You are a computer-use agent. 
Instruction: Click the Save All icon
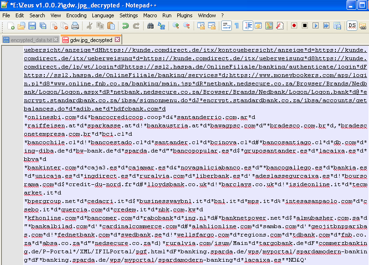(x=43, y=26)
